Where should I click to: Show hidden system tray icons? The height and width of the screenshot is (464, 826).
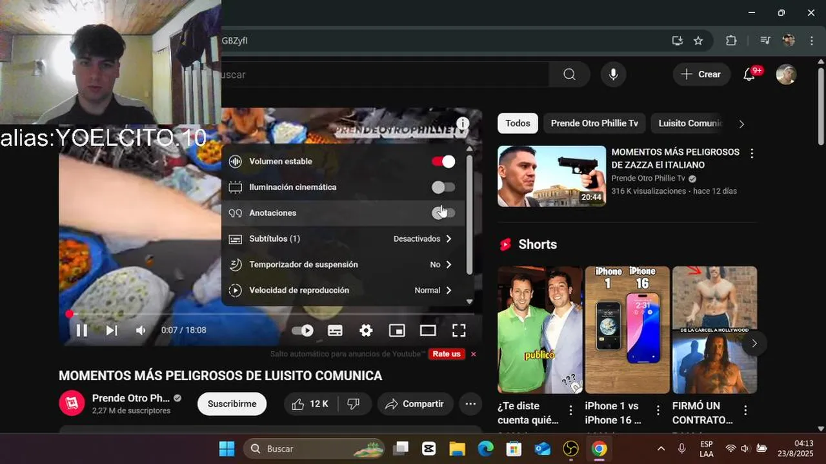pos(661,449)
